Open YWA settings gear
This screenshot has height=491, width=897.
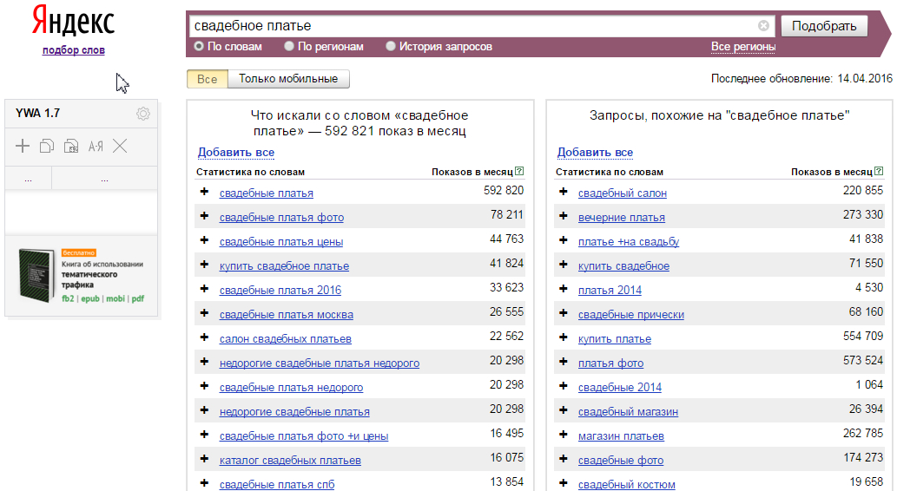pos(143,114)
